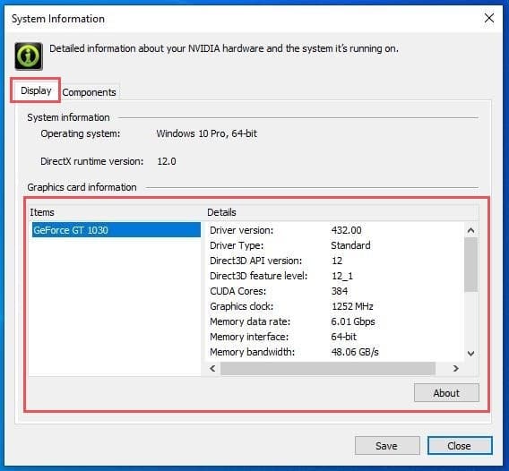Close the System Information dialog with X
Viewport: 509px width, 471px height.
point(489,18)
